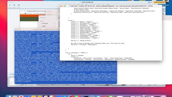Click the comment about keeping the message field
The width and height of the screenshot is (172, 97).
pyautogui.click(x=98, y=43)
